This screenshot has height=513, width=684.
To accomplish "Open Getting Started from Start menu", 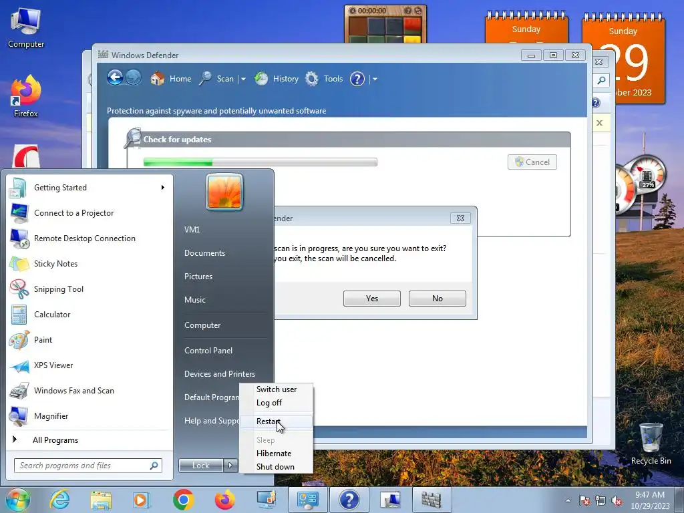I will tap(89, 188).
